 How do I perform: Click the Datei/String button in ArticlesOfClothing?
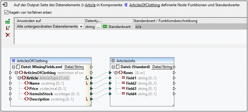click(x=74, y=67)
